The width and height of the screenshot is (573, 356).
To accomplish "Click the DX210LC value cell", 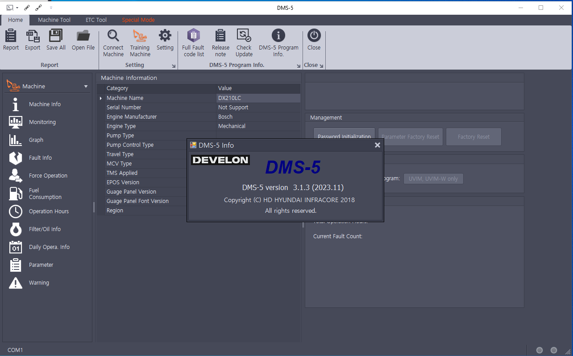I will point(258,98).
